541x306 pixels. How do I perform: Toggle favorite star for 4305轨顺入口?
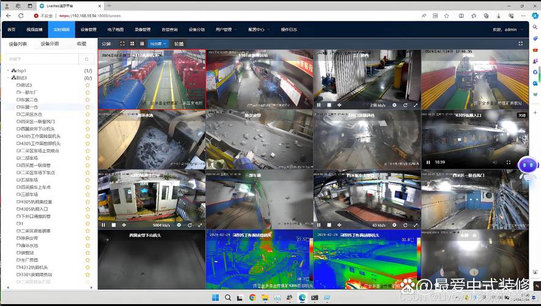pyautogui.click(x=87, y=209)
